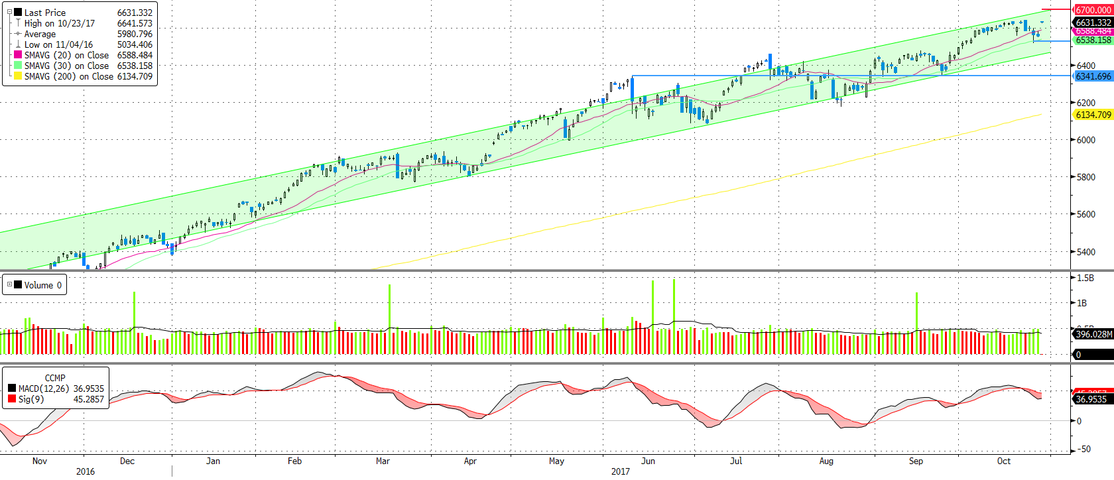Click the red Sig(9) legend swatch

click(x=12, y=399)
